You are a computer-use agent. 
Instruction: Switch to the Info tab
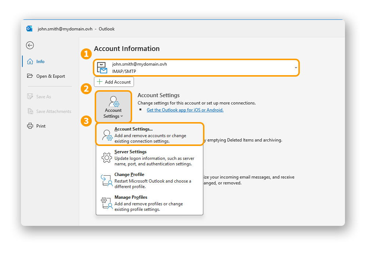40,62
